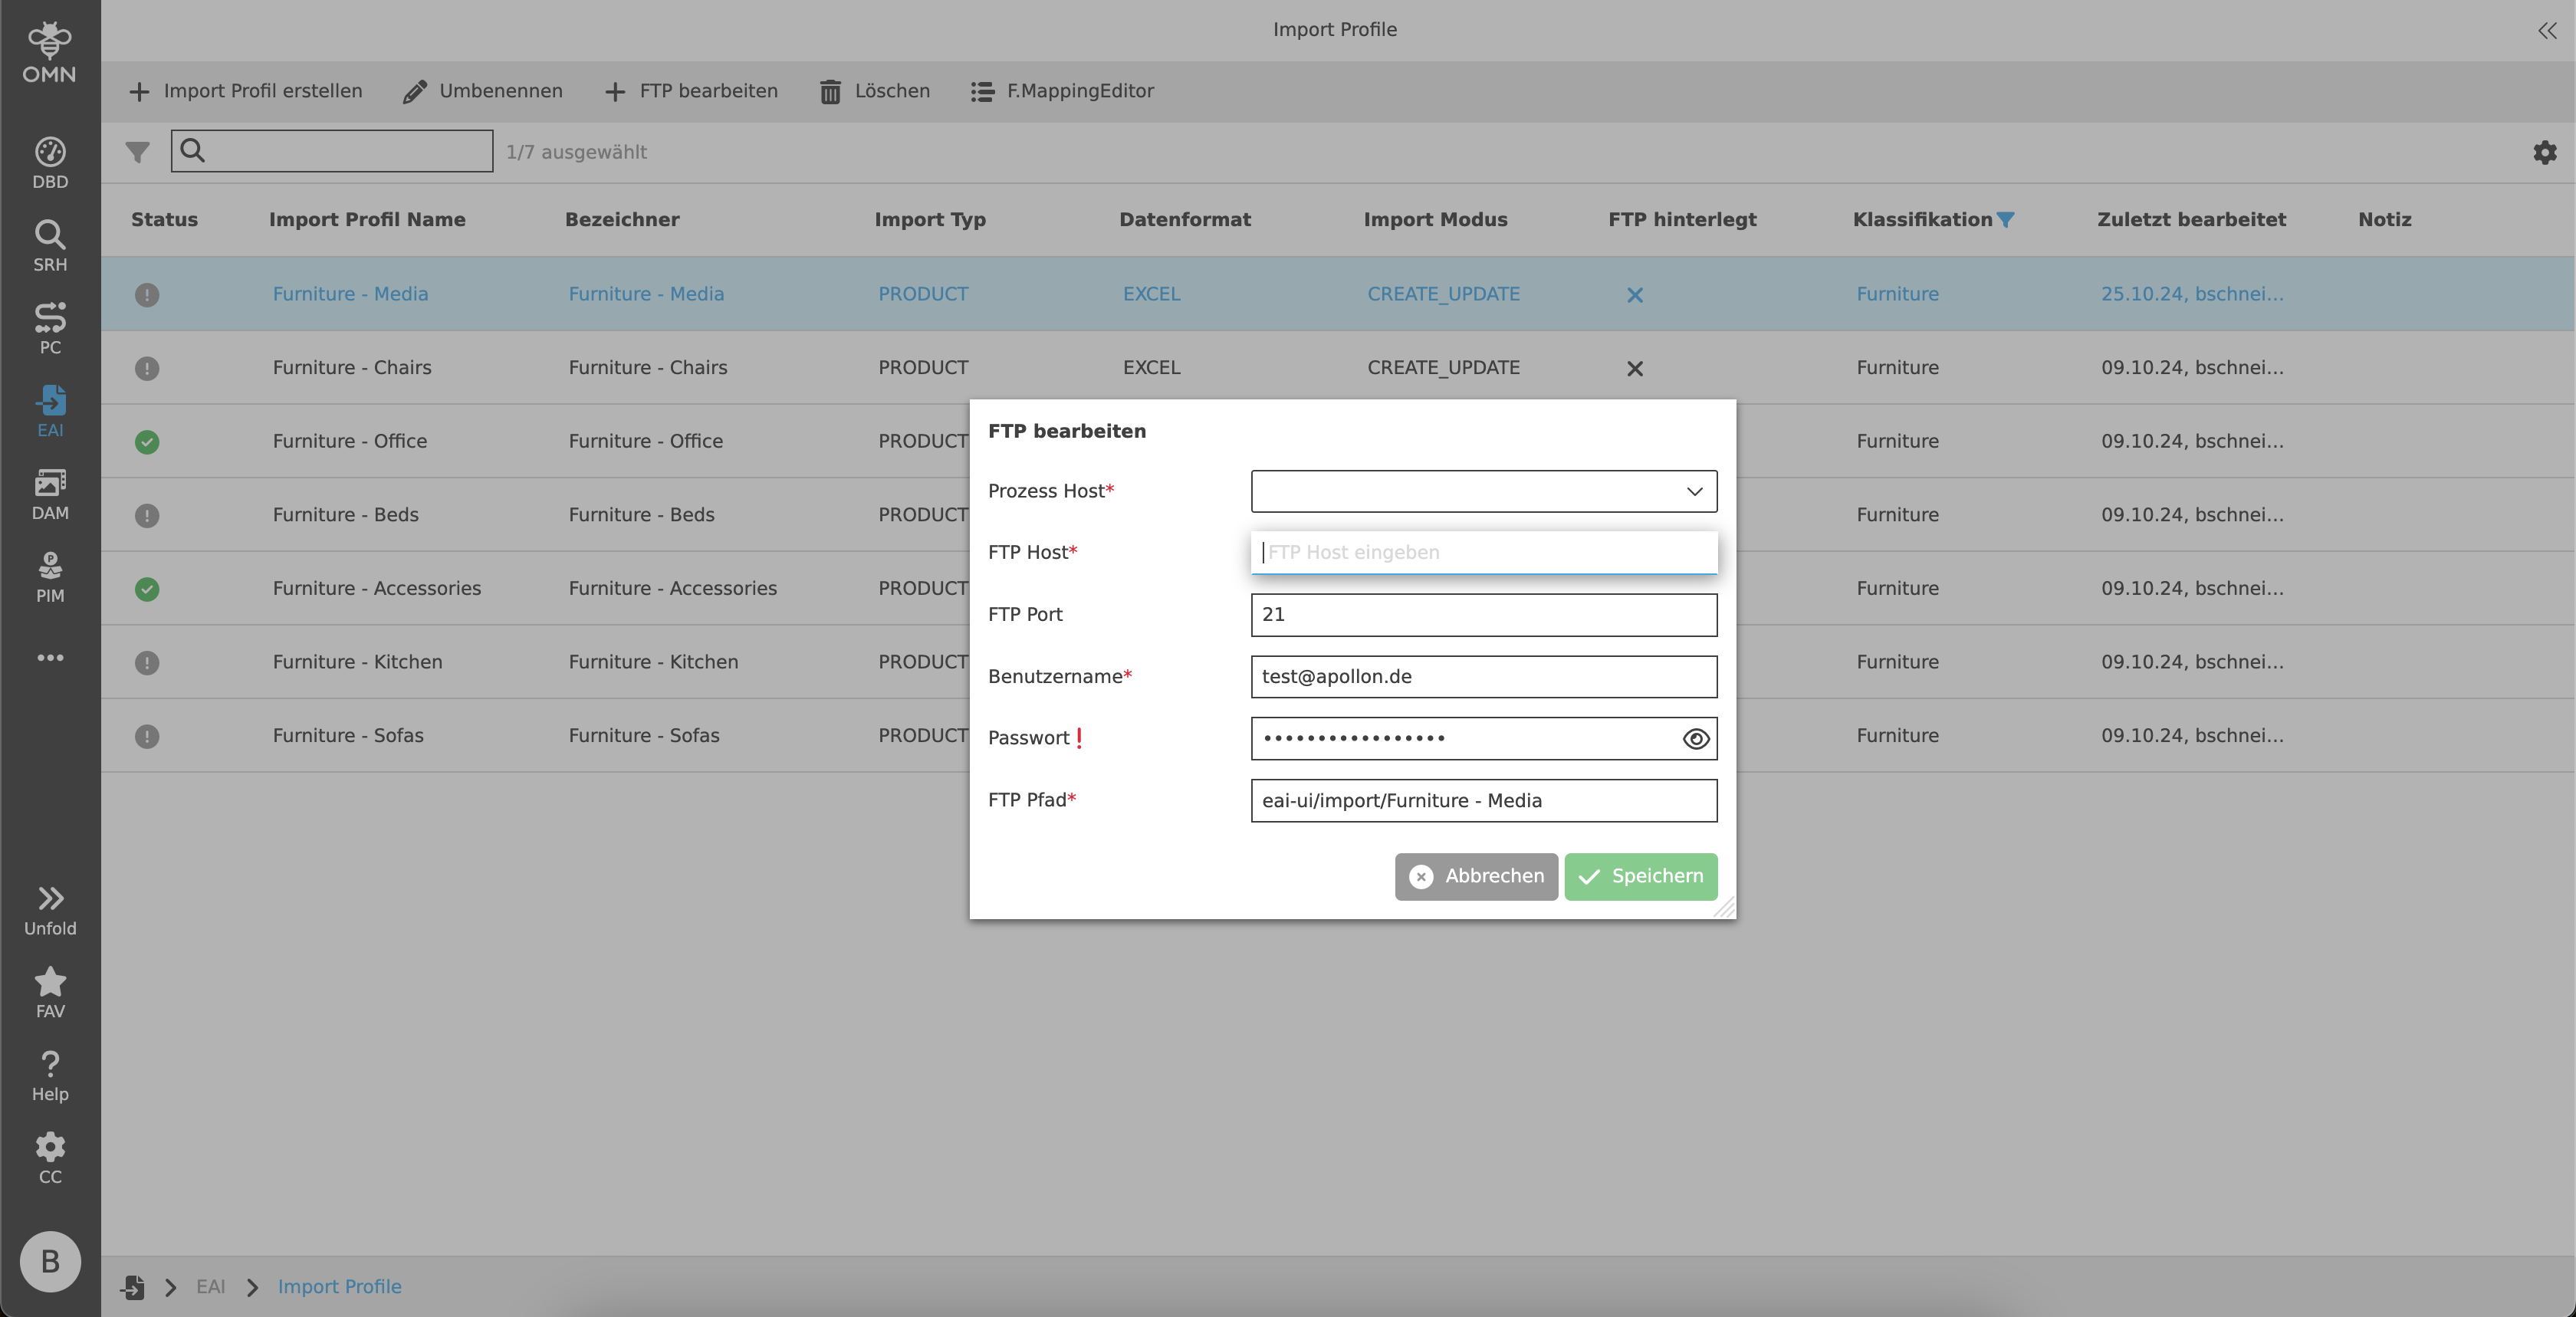Open the DAM module in sidebar
The width and height of the screenshot is (2576, 1317).
pos(50,494)
